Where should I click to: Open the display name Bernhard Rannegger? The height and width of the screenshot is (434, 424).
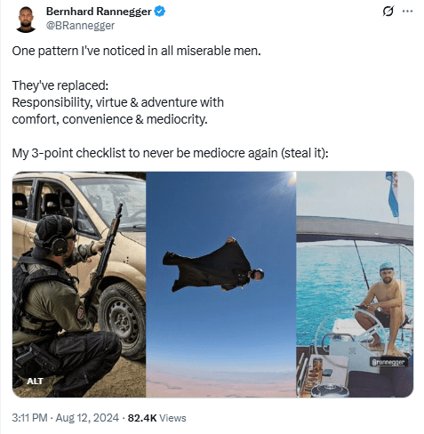(99, 12)
